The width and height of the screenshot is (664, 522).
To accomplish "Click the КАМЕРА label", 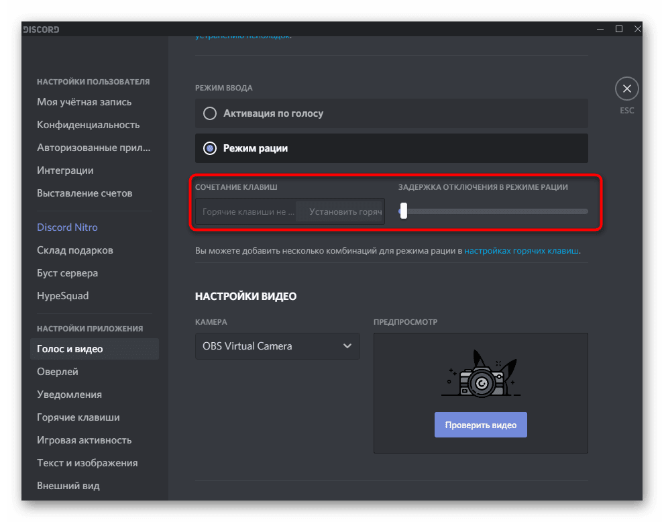I will (x=211, y=322).
